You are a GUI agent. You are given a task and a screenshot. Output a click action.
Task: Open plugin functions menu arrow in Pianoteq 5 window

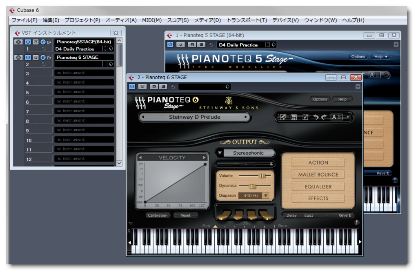click(396, 44)
